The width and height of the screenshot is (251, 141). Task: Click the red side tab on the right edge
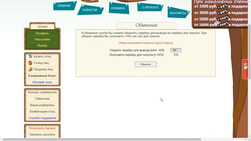(x=245, y=69)
